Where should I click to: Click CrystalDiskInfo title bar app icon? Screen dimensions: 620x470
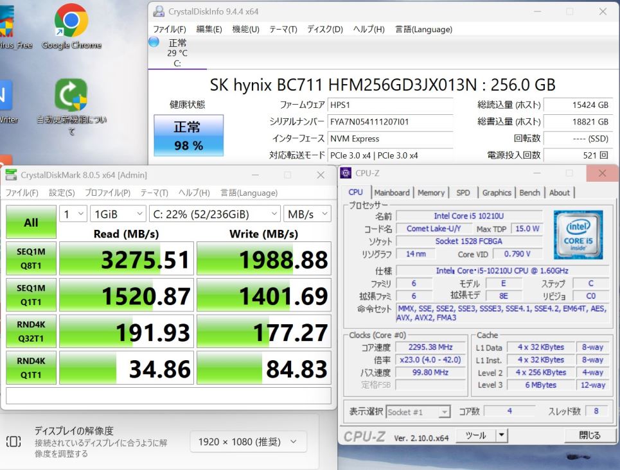pos(159,11)
